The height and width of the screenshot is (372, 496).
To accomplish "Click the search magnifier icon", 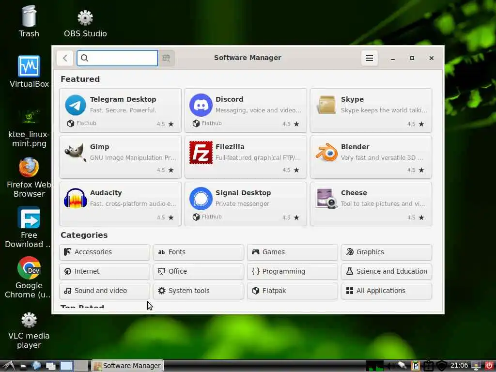I will tap(84, 58).
